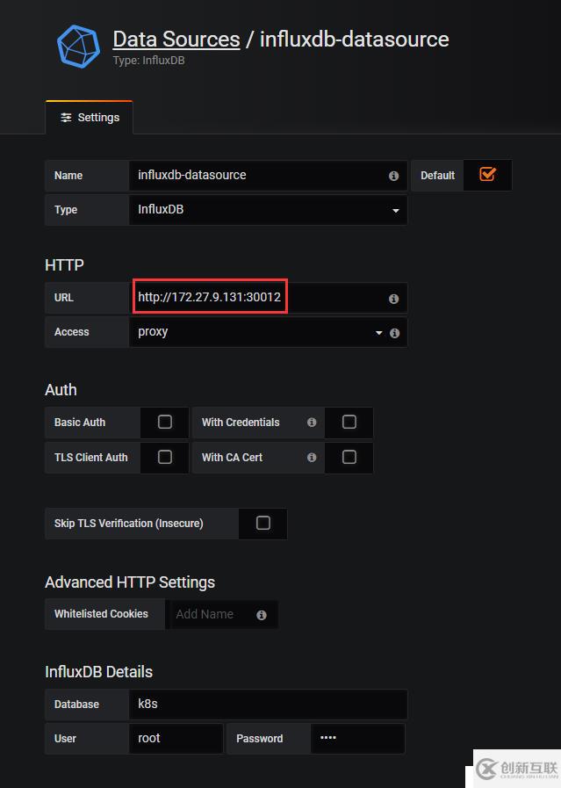The height and width of the screenshot is (788, 561).
Task: Click info icon beside With CA Cert
Action: [x=312, y=458]
